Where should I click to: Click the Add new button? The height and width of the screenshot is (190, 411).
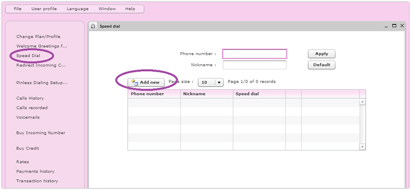click(x=146, y=82)
